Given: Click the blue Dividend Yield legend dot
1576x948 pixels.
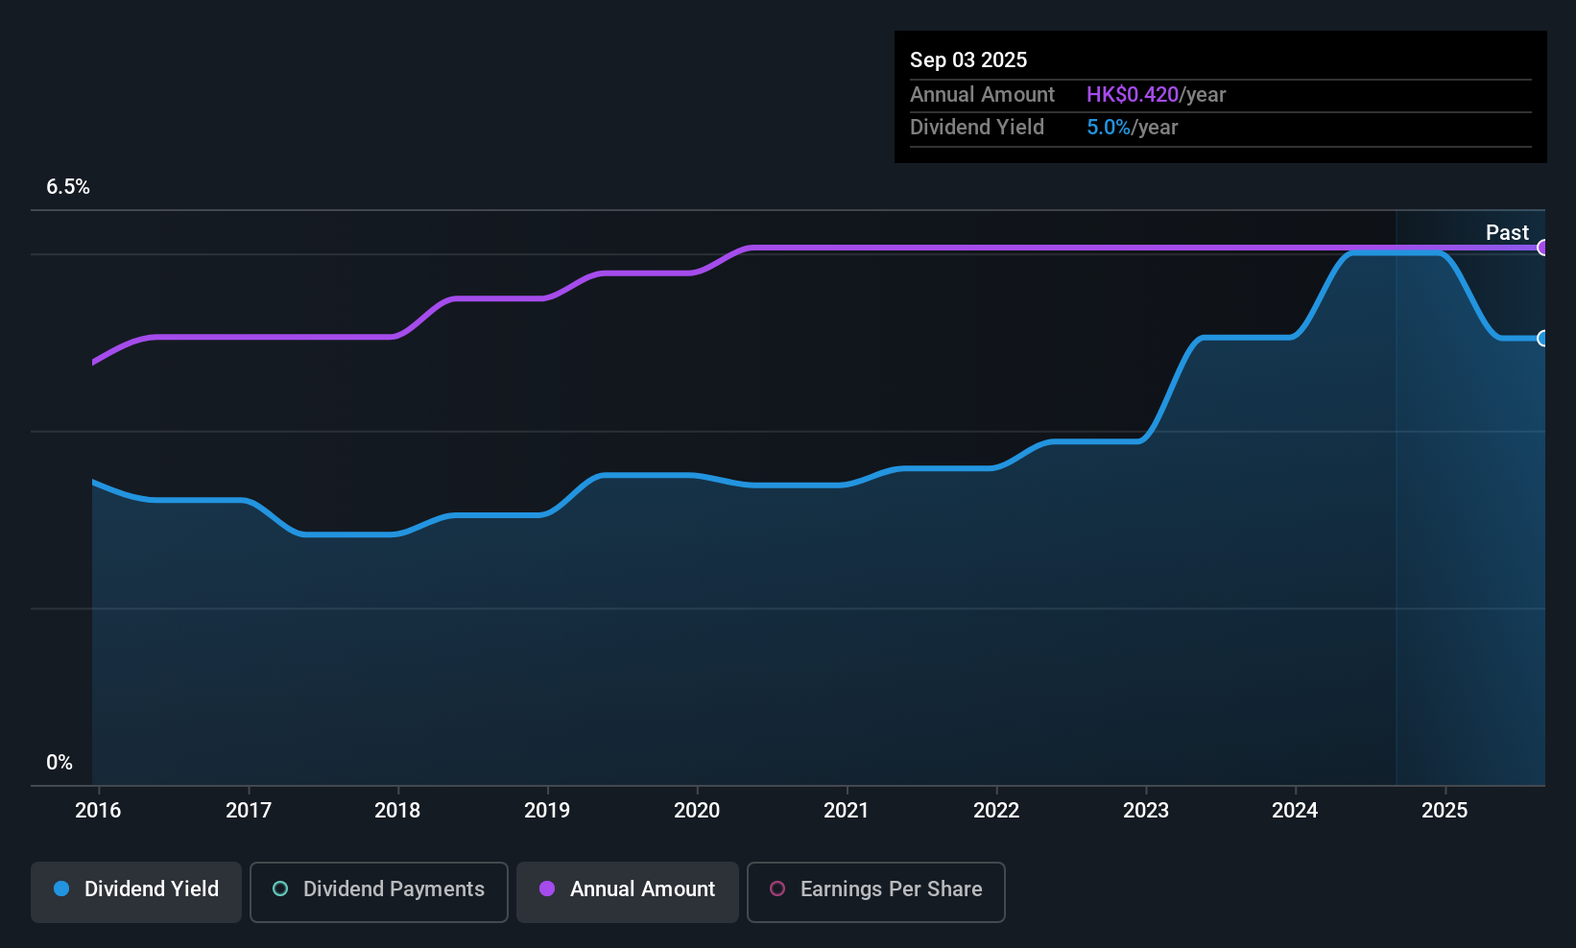Looking at the screenshot, I should (x=61, y=889).
